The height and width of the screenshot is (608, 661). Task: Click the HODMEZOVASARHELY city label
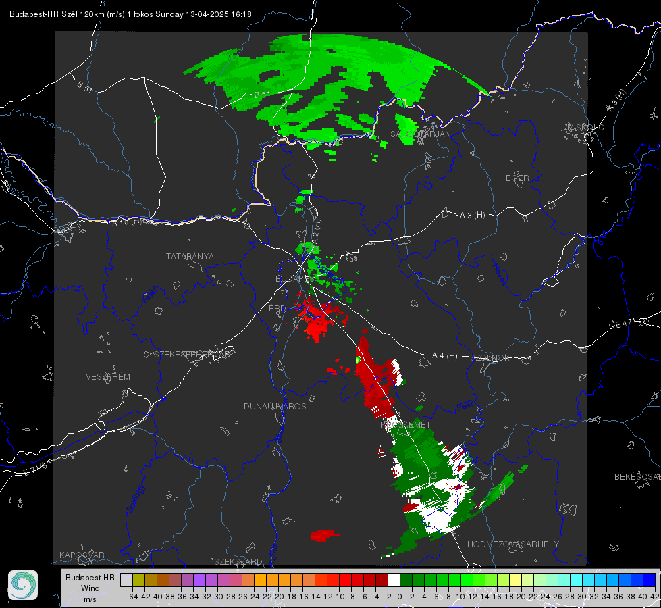[x=512, y=544]
